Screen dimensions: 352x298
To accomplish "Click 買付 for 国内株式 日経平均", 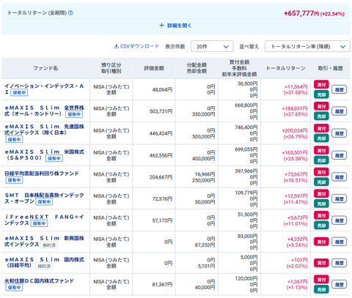I will (x=321, y=263).
